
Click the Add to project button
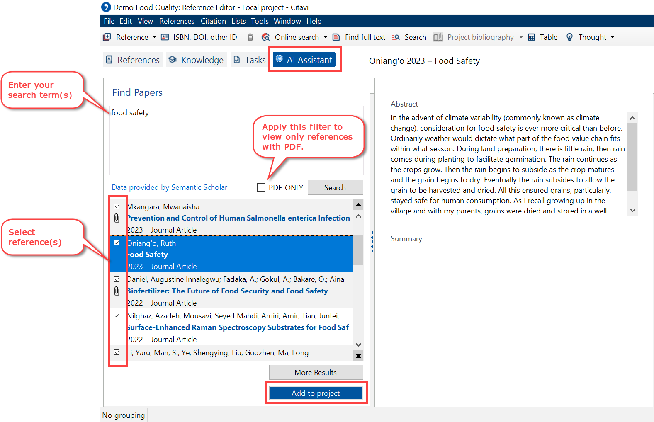316,393
